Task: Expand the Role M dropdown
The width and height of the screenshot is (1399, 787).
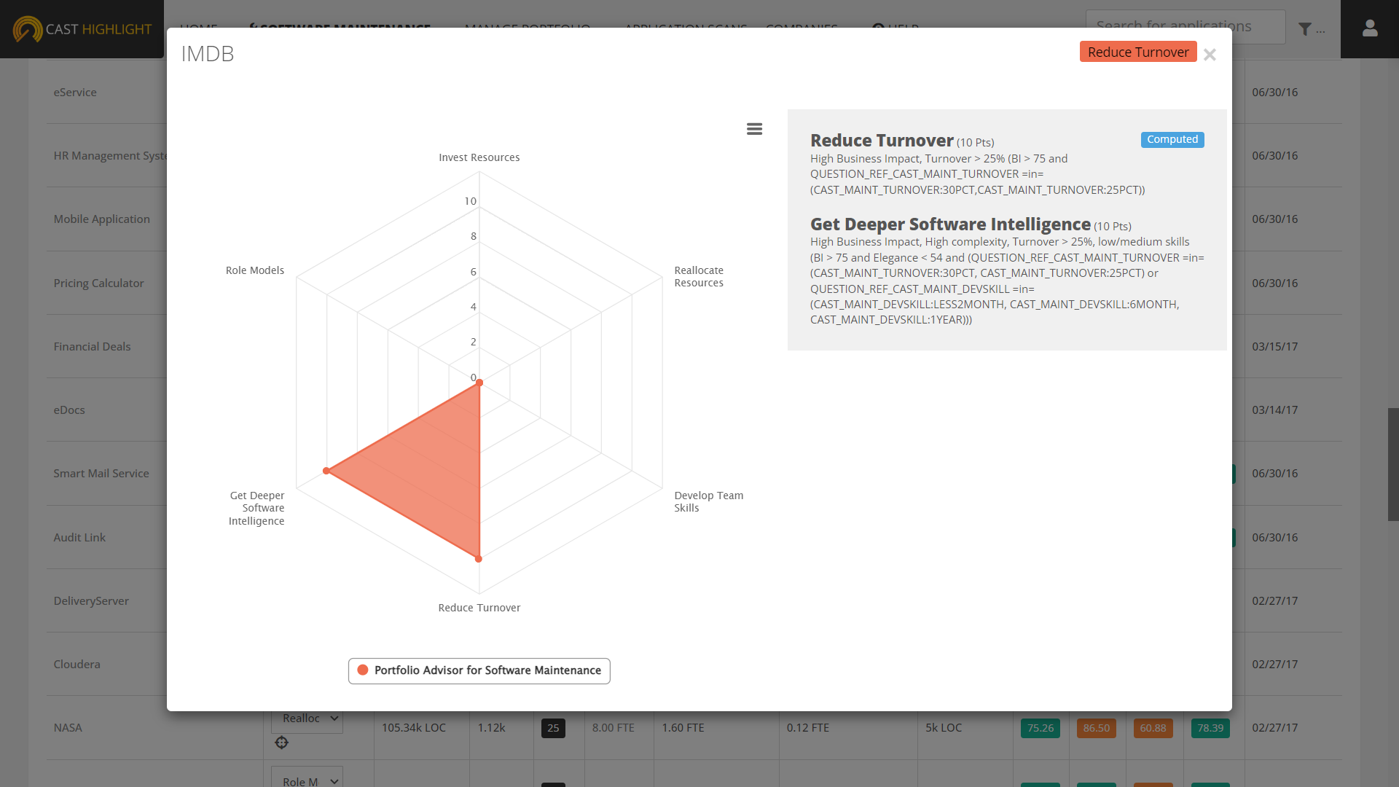Action: coord(307,780)
